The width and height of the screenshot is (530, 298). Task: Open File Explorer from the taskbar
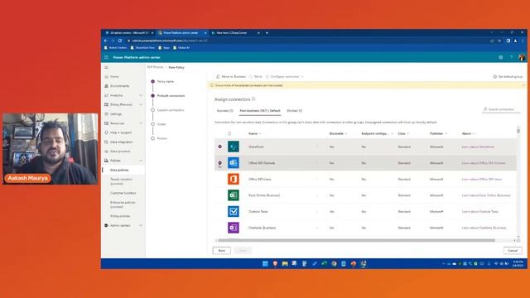click(285, 263)
